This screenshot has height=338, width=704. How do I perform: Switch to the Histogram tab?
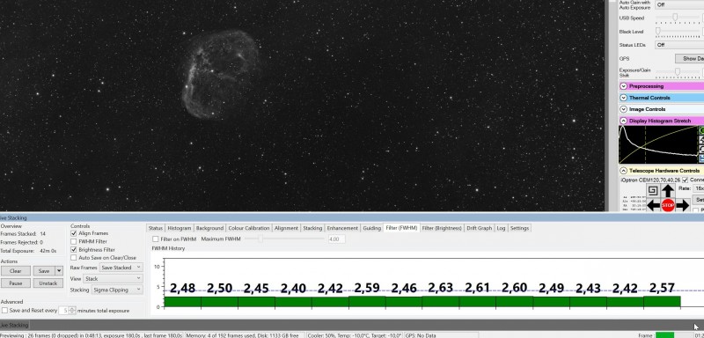[180, 228]
